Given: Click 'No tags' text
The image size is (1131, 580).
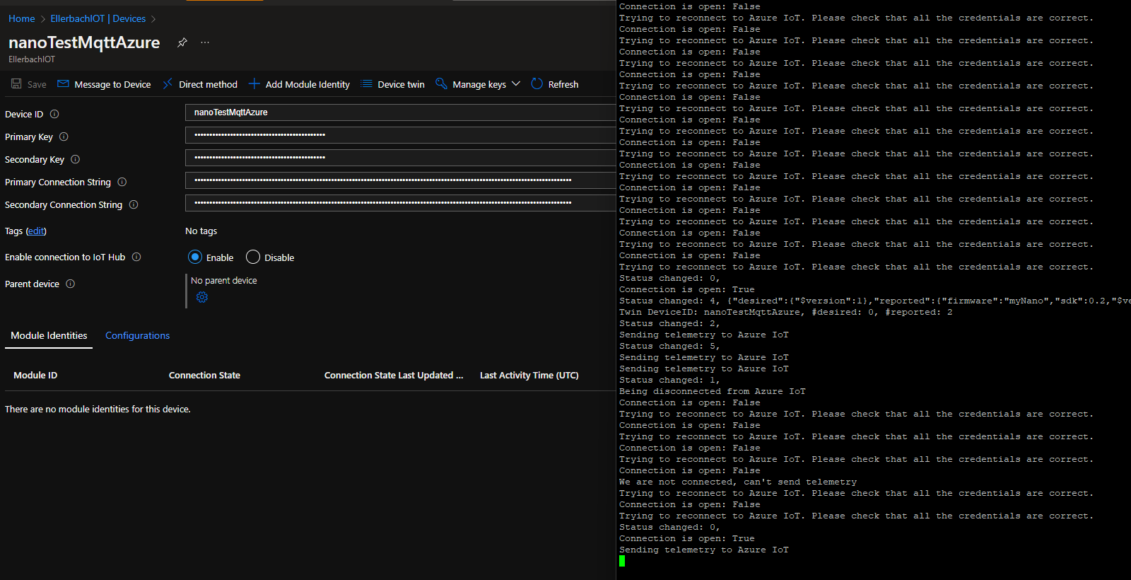Looking at the screenshot, I should click(201, 231).
